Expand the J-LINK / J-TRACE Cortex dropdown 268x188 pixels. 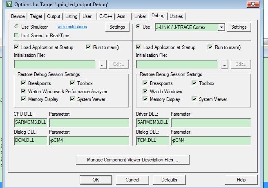click(221, 27)
